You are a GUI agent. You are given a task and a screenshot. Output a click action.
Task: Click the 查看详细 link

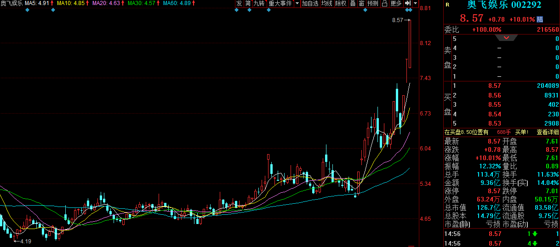click(548, 132)
